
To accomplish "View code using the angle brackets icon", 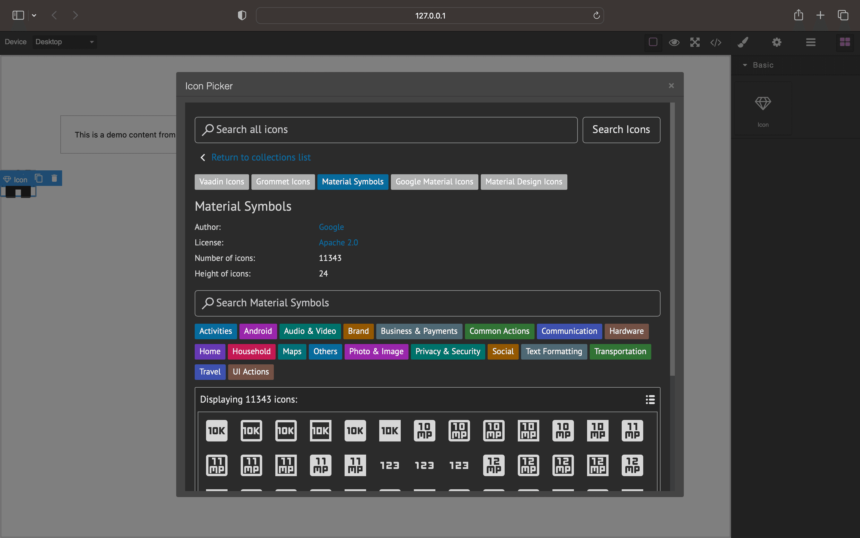I will point(716,42).
